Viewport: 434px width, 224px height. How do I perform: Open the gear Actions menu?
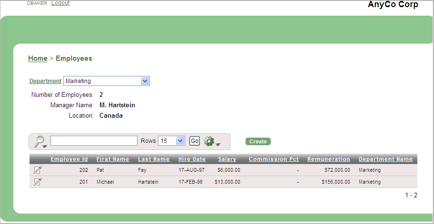(211, 141)
